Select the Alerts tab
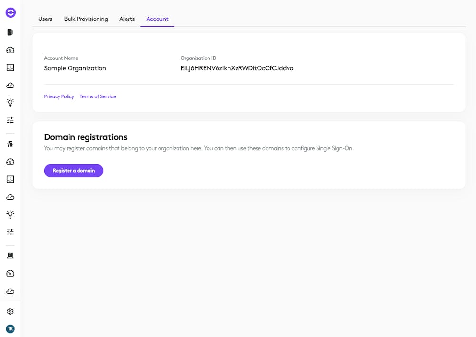Screen dimensions: 476x337 pos(127,19)
